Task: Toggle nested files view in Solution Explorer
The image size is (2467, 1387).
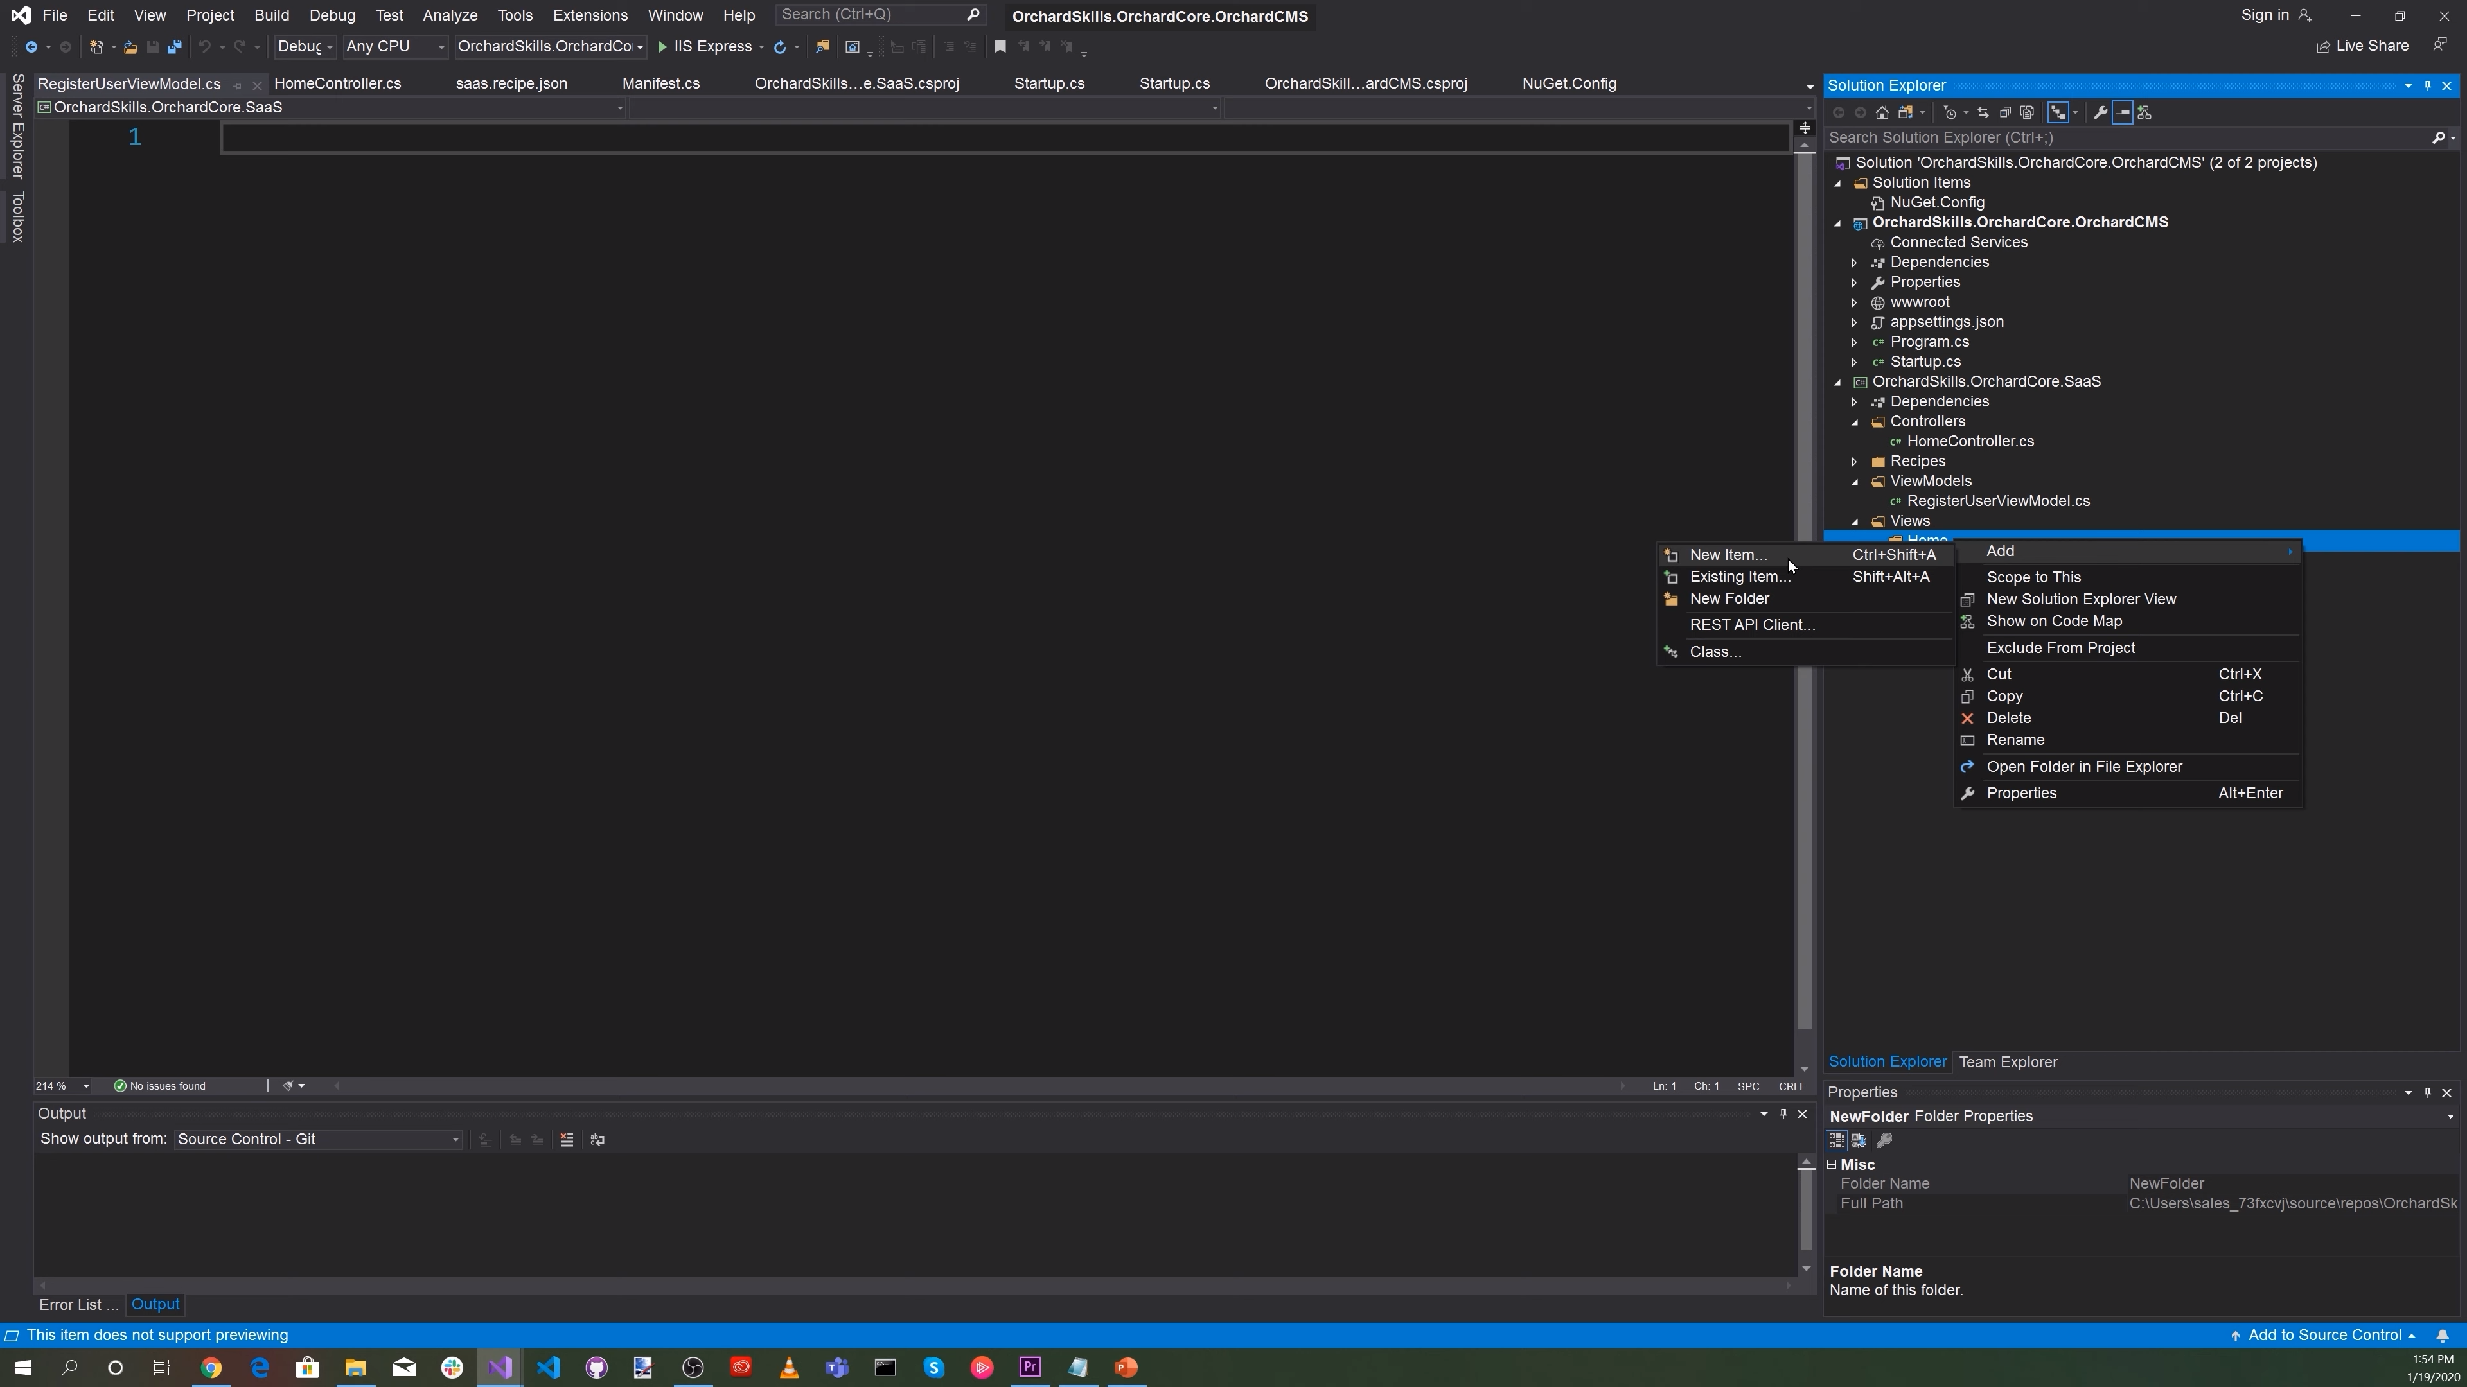Action: click(x=2058, y=113)
